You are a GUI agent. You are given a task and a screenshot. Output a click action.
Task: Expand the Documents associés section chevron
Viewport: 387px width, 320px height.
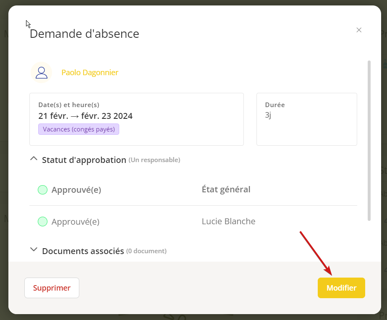click(34, 250)
